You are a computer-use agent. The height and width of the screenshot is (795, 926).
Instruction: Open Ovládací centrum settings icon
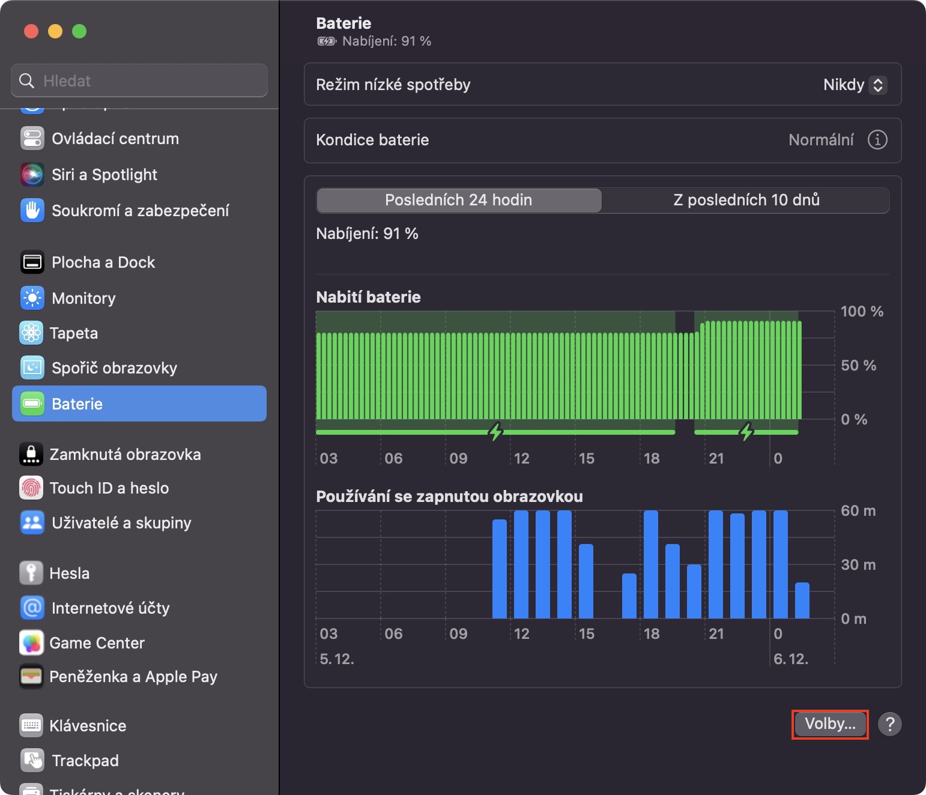[32, 139]
